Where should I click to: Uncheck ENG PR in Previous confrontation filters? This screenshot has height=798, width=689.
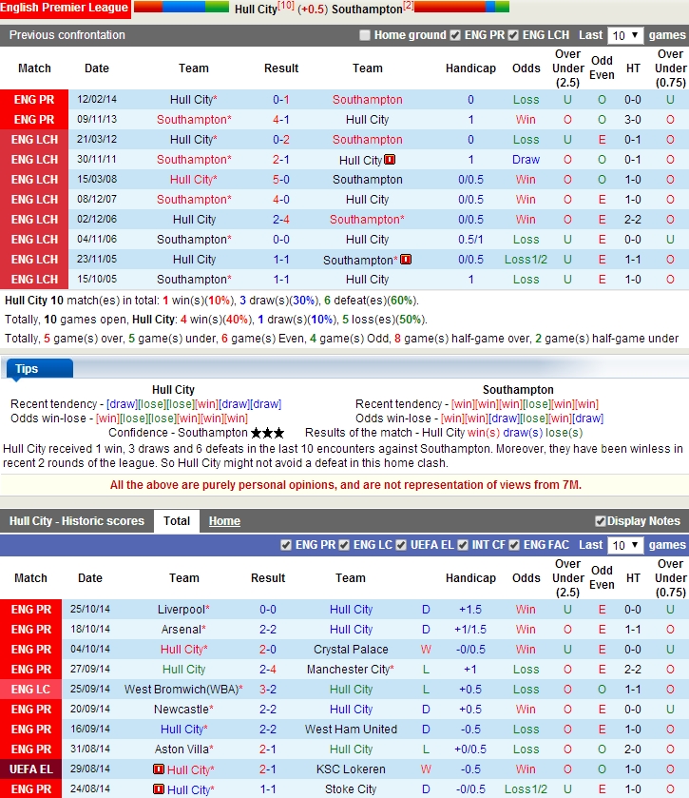(x=455, y=35)
